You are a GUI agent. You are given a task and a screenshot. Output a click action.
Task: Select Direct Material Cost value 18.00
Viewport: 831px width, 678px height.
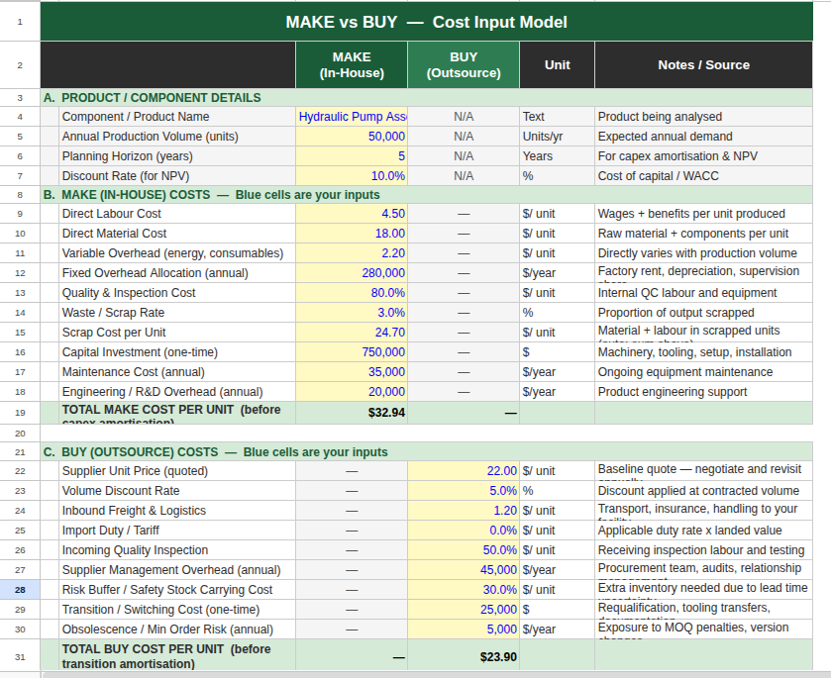tap(352, 234)
